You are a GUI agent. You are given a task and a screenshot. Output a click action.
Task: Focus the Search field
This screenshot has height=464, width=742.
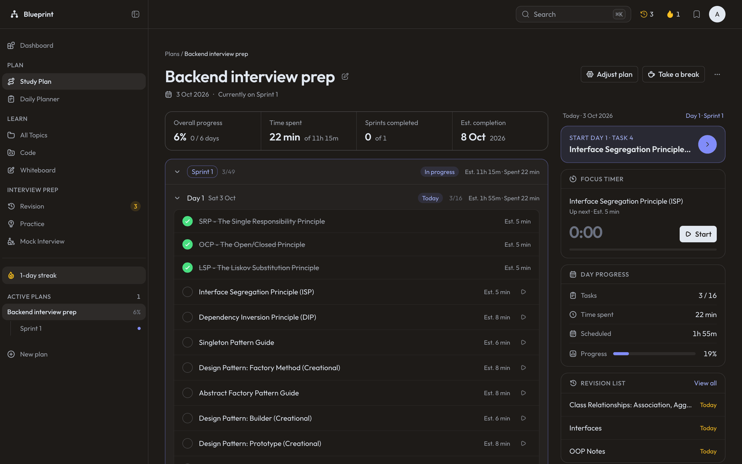tap(573, 14)
